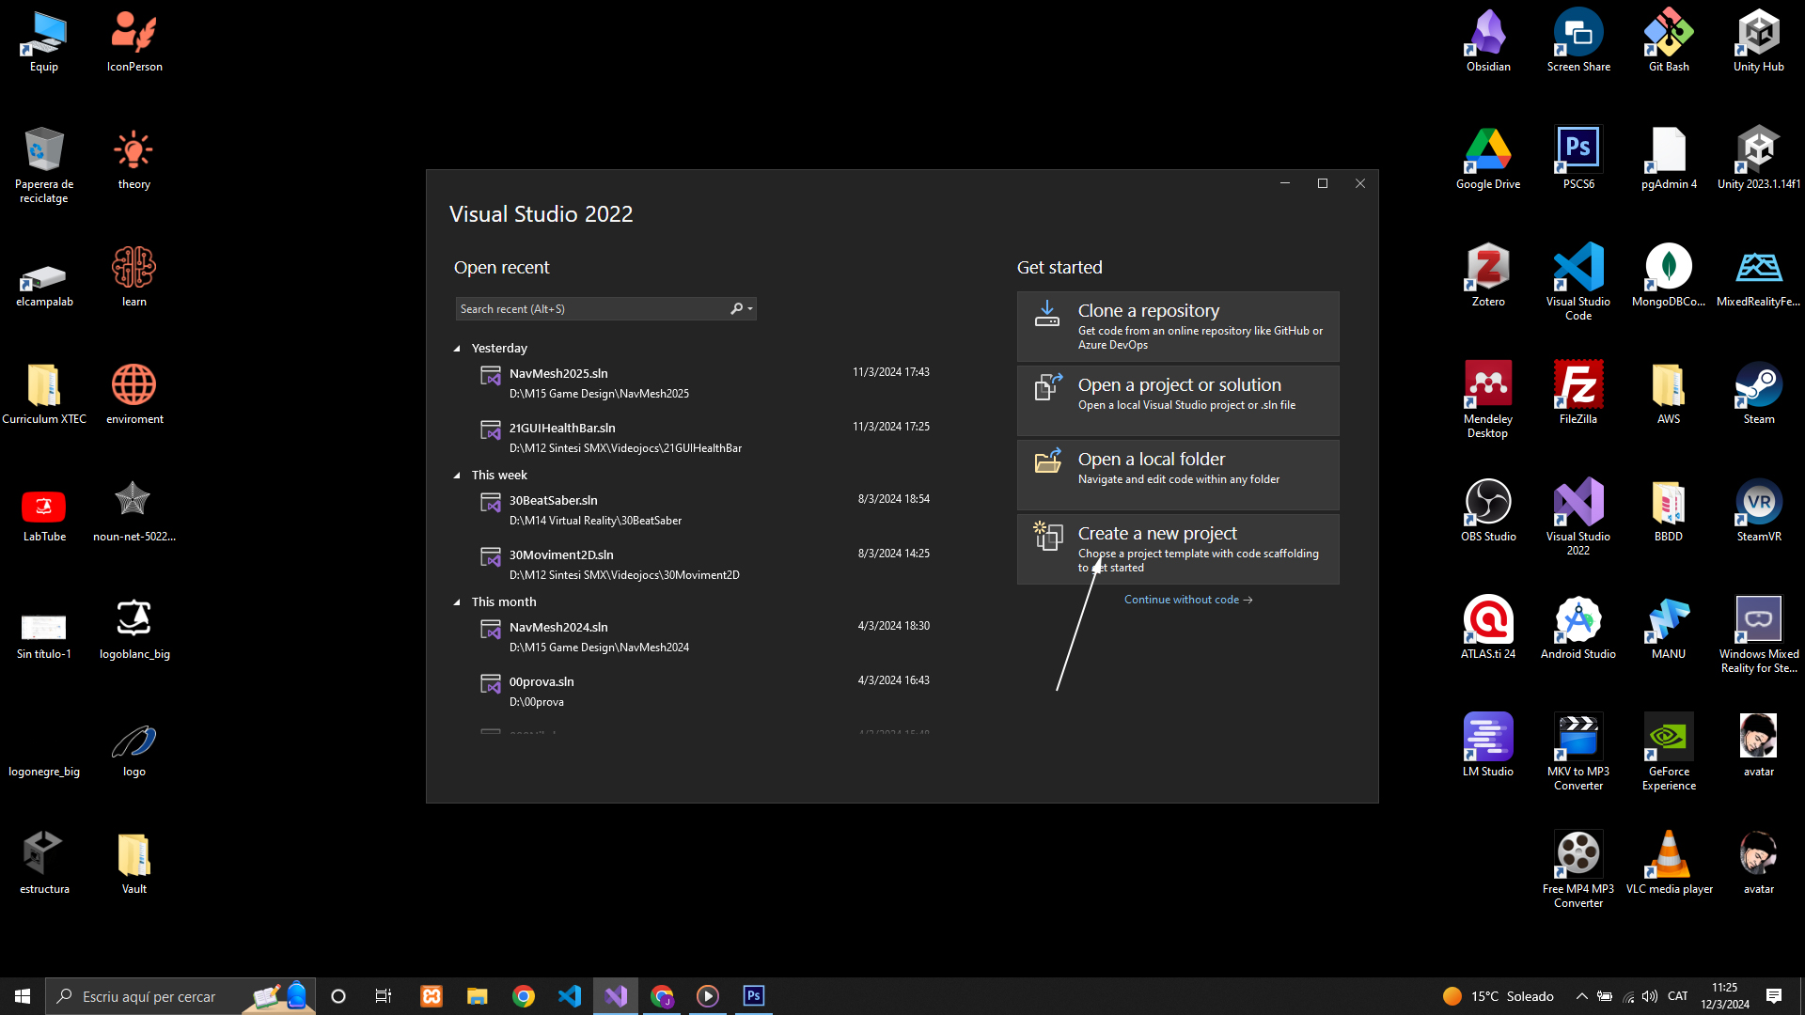Show hidden system tray icons
The width and height of the screenshot is (1805, 1015).
click(1581, 996)
